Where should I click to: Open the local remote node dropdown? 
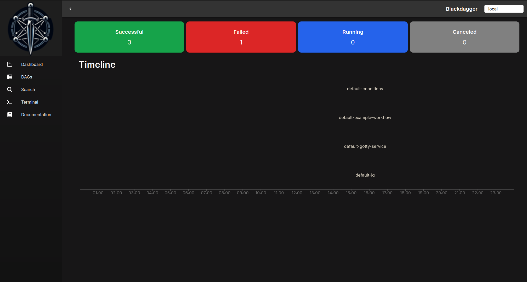click(504, 9)
